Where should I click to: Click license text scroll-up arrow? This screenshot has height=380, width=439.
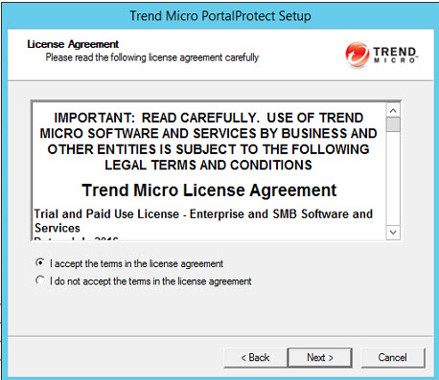click(x=393, y=110)
